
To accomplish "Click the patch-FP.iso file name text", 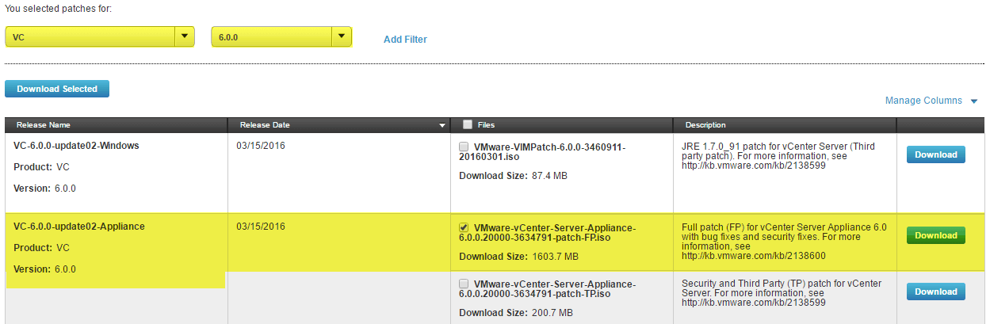I will 546,233.
